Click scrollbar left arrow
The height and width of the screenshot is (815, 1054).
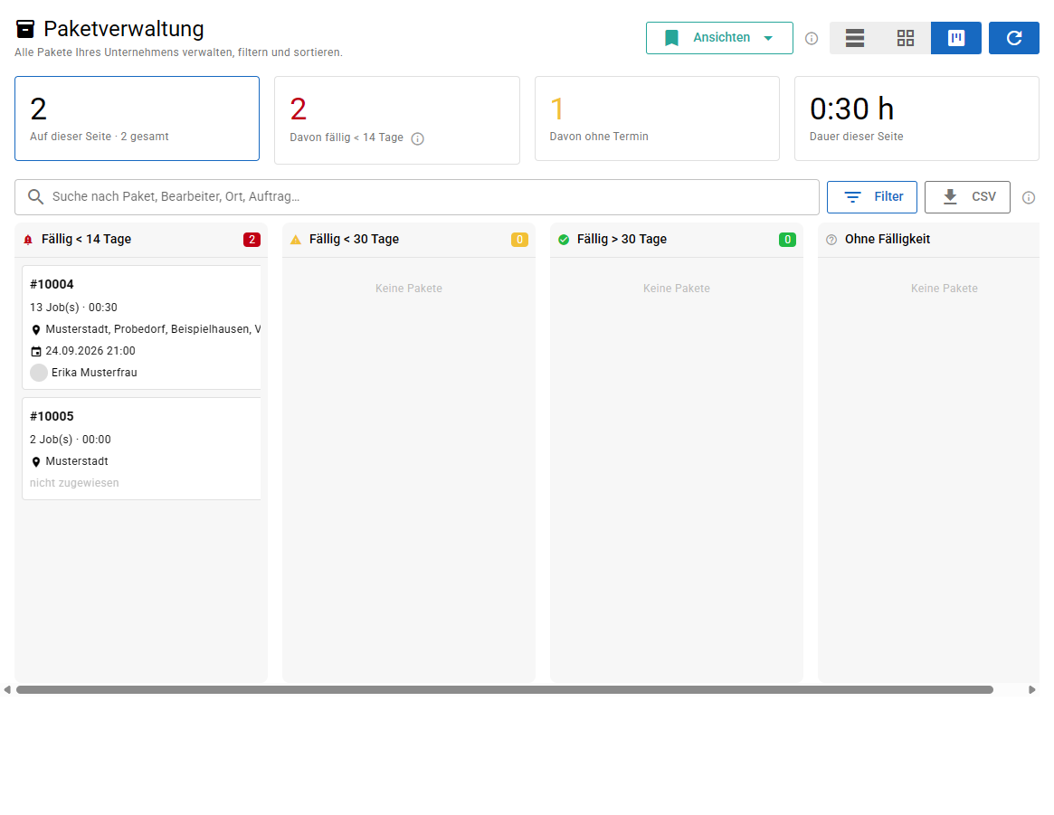click(x=7, y=690)
